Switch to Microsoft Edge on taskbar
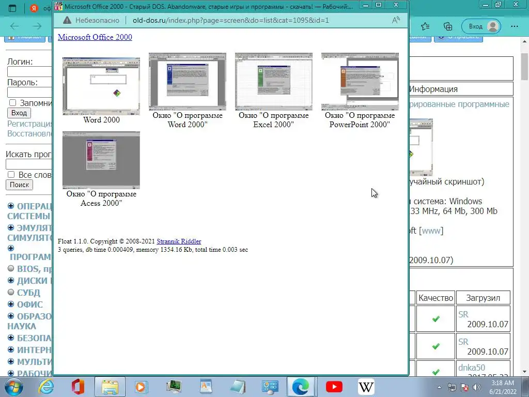The height and width of the screenshot is (397, 529). pos(301,387)
